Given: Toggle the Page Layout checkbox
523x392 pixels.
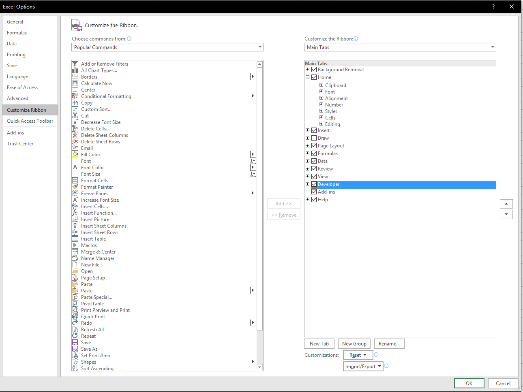Looking at the screenshot, I should point(314,146).
